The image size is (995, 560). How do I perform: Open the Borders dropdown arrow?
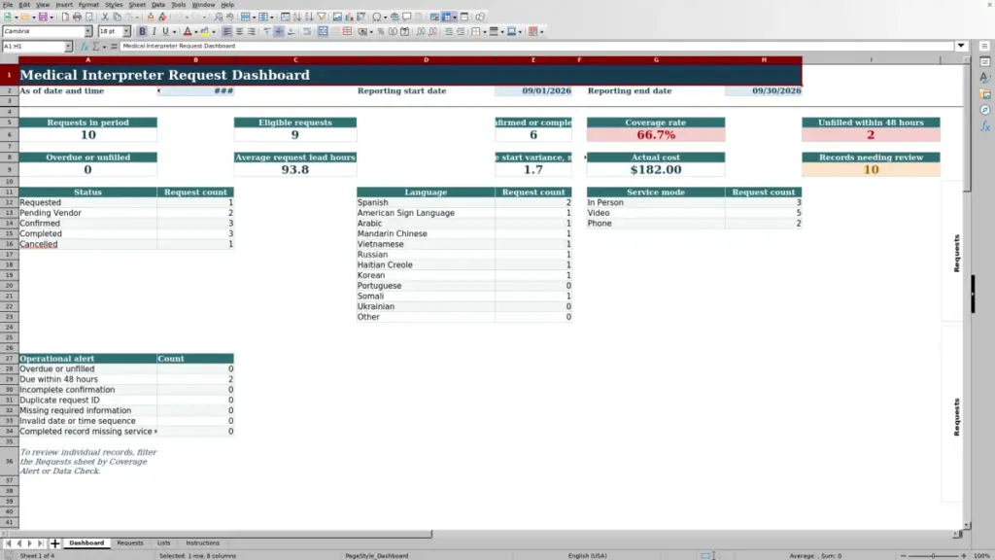pos(484,31)
